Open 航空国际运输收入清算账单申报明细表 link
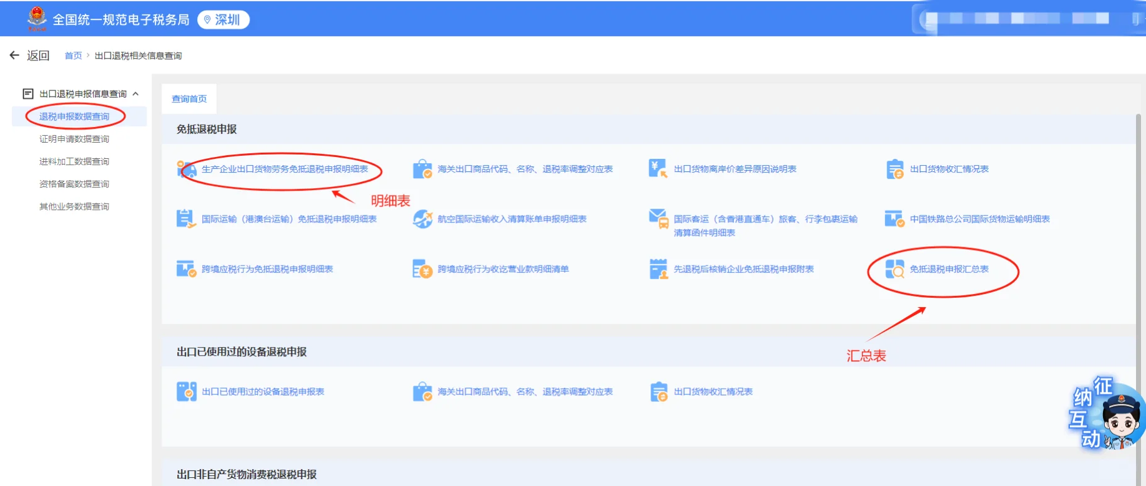 (512, 219)
